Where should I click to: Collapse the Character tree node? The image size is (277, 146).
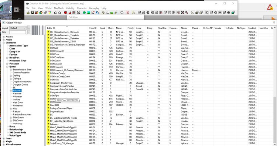pyautogui.click(x=4, y=43)
